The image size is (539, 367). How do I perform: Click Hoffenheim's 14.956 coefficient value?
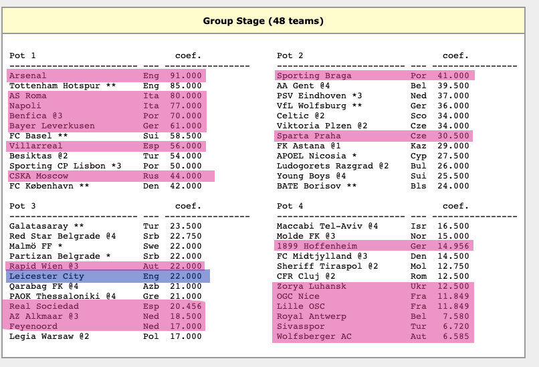(x=453, y=246)
